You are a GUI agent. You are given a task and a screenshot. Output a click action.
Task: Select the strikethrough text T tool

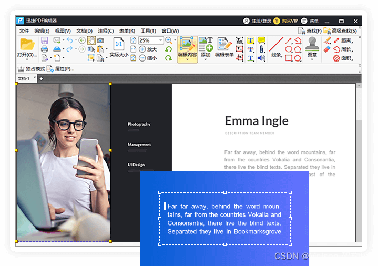coord(250,49)
